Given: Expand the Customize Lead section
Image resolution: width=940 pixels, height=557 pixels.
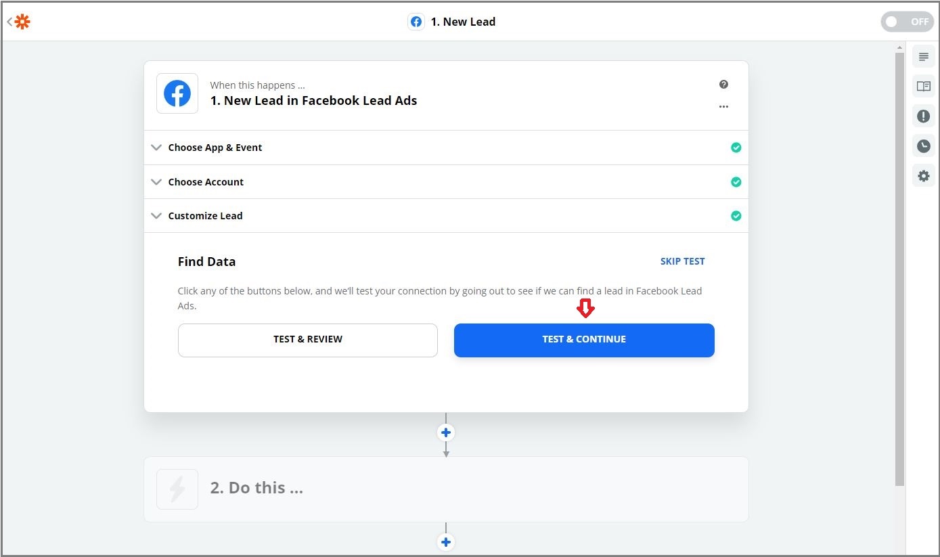Looking at the screenshot, I should [x=446, y=216].
